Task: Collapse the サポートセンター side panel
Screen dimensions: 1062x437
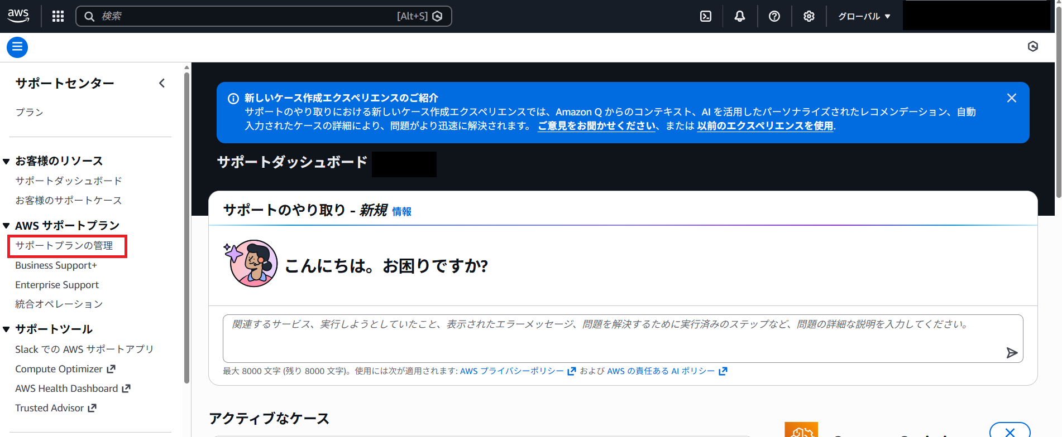Action: [162, 83]
